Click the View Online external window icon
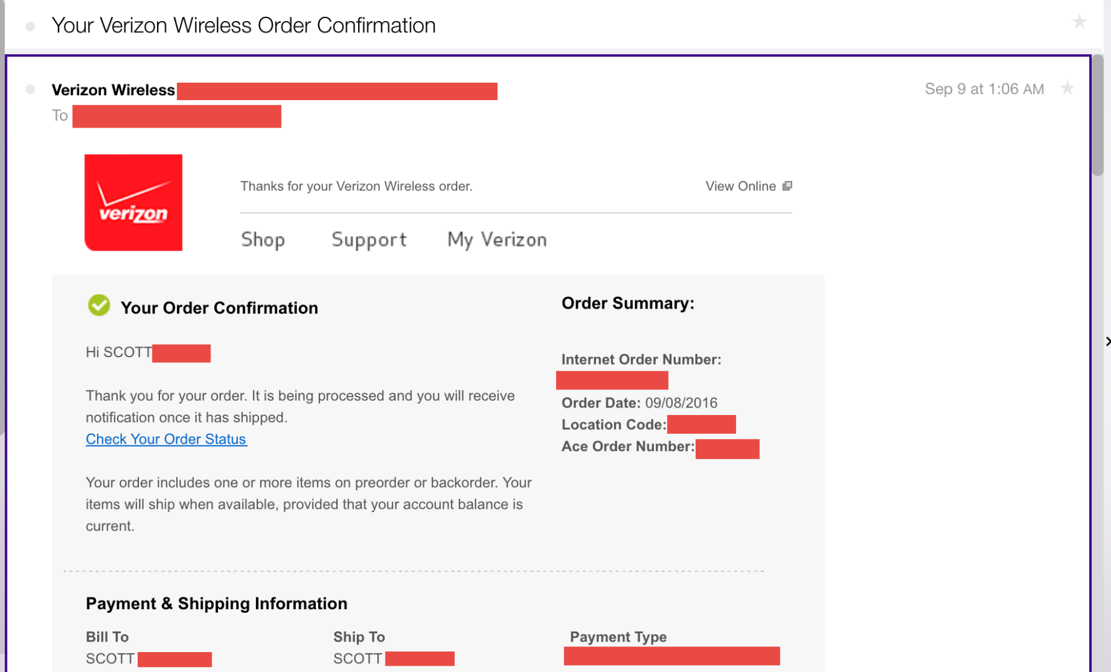The width and height of the screenshot is (1111, 672). pyautogui.click(x=787, y=185)
